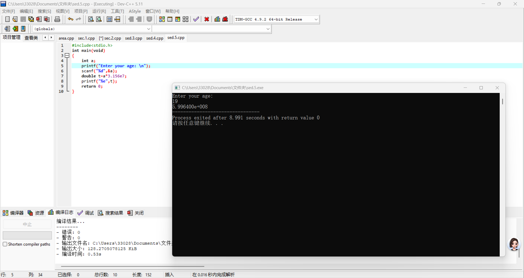Switch to the sed.4.cpp tab

click(155, 38)
